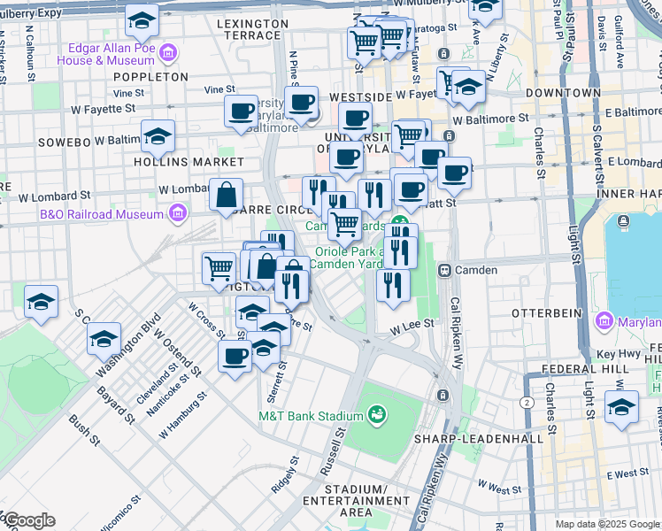Click the Washington Blvd street label
This screenshot has width=662, height=531.
128,345
